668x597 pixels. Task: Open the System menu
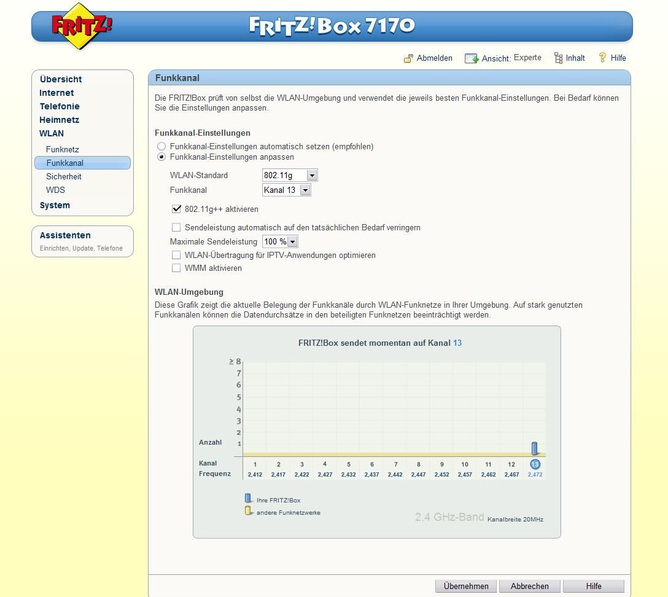pos(55,205)
